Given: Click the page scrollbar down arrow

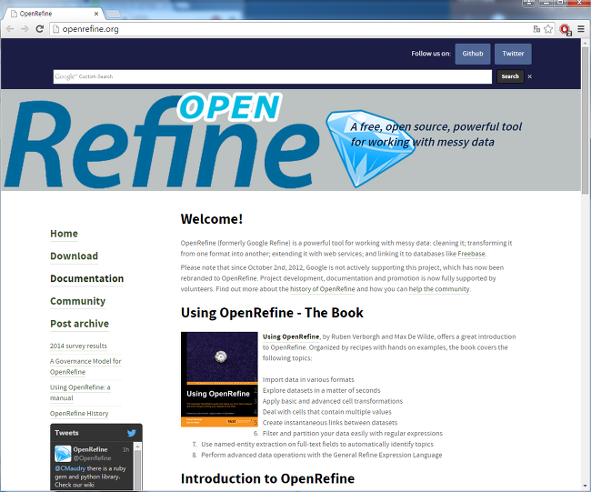Looking at the screenshot, I should click(x=586, y=486).
